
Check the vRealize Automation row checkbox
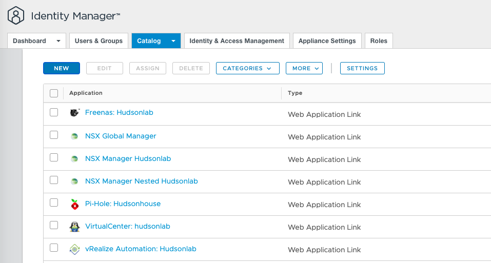coord(54,248)
